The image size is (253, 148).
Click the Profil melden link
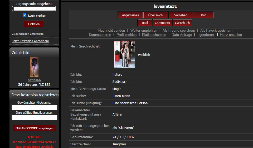tap(126, 35)
